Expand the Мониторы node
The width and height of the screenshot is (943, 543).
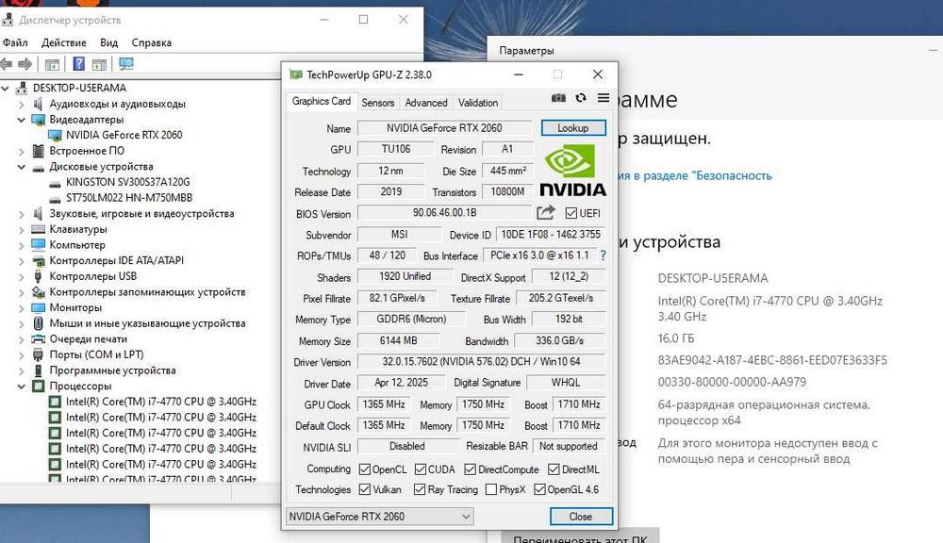tap(22, 308)
